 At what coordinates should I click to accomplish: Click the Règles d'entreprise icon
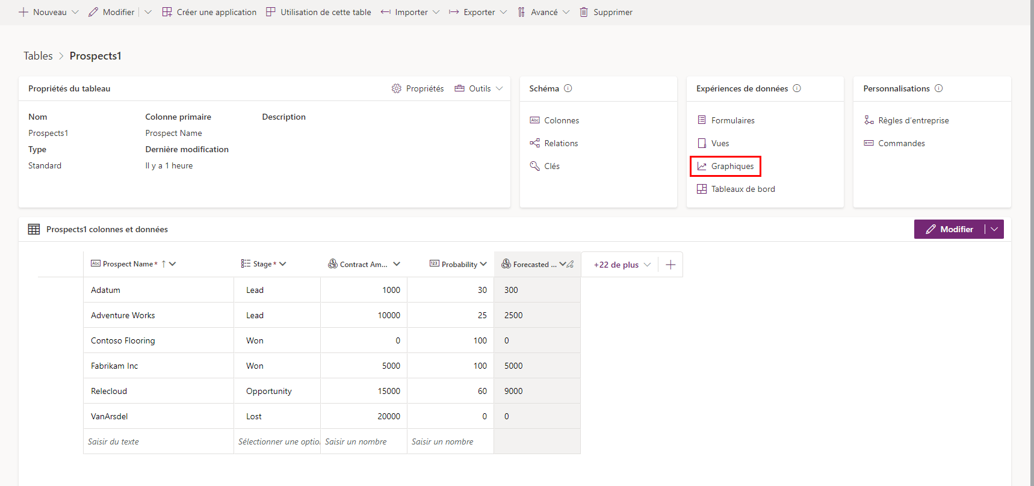click(869, 120)
